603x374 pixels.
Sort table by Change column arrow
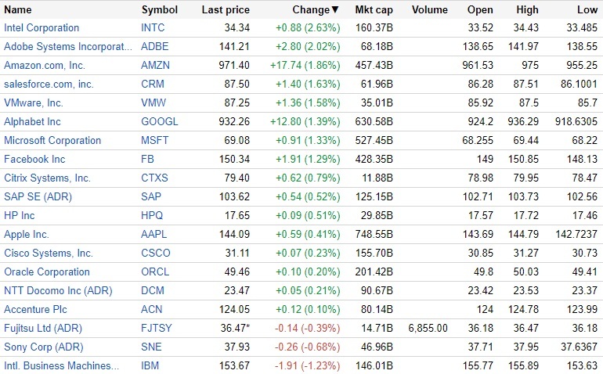click(335, 10)
